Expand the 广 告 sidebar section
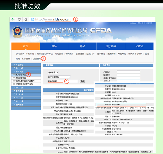Screen dimensions: 163x154 point(26,98)
